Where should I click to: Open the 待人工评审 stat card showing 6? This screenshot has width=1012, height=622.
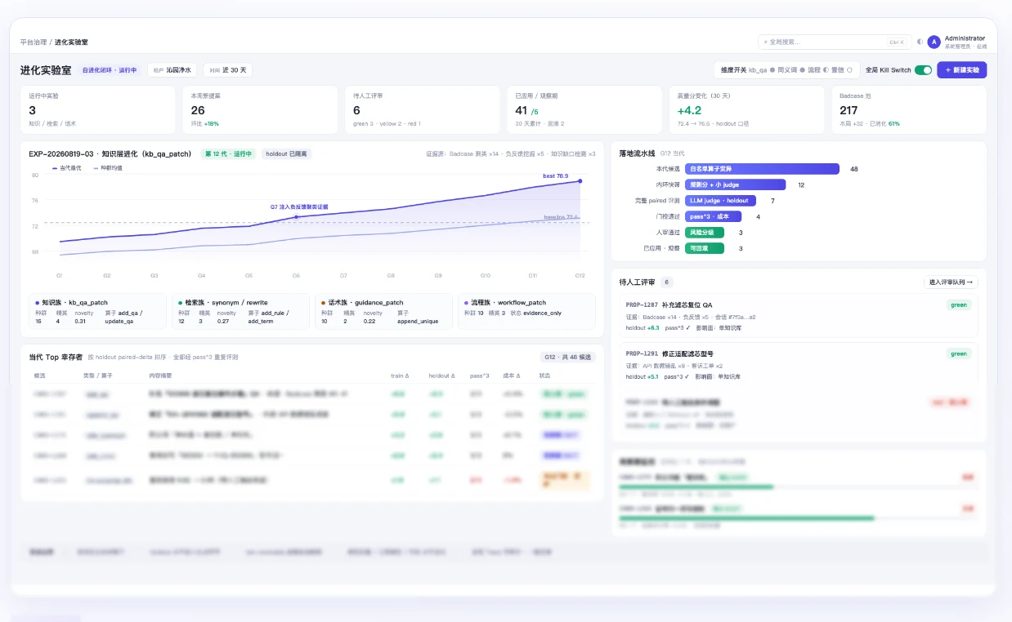coord(422,109)
